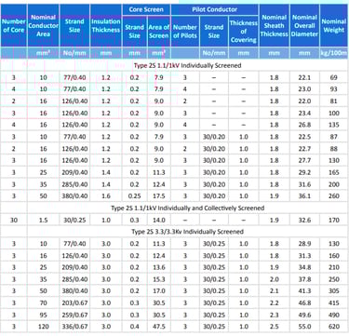Click the conductor area value 120
The height and width of the screenshot is (336, 349).
coord(43,327)
